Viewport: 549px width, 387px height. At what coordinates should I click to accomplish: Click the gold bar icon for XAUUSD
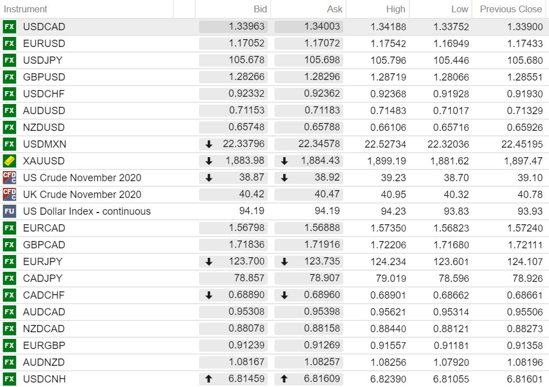pyautogui.click(x=9, y=161)
